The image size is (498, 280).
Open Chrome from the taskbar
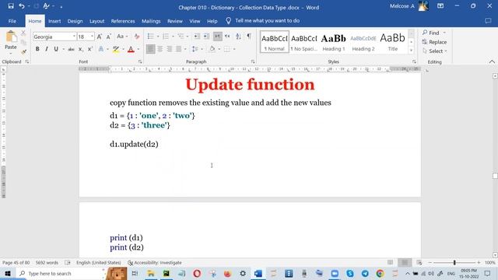(381, 273)
